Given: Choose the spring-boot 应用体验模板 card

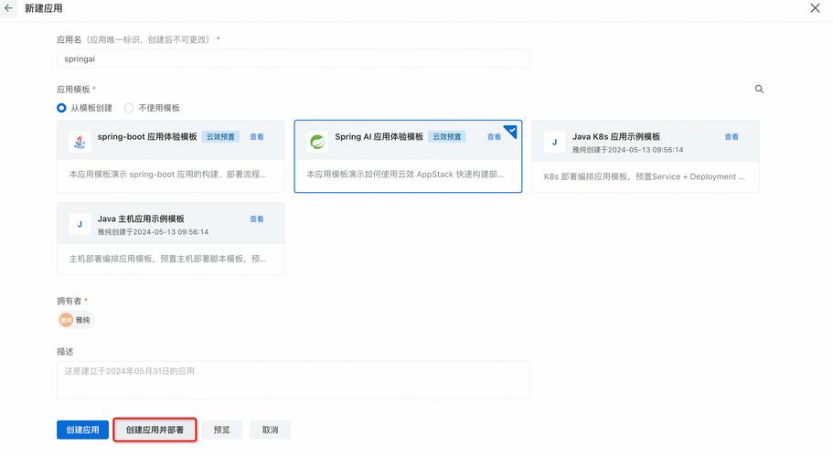Looking at the screenshot, I should [x=170, y=156].
